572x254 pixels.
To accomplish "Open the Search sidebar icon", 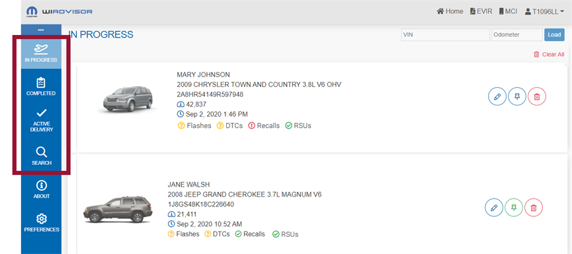I will [x=41, y=156].
